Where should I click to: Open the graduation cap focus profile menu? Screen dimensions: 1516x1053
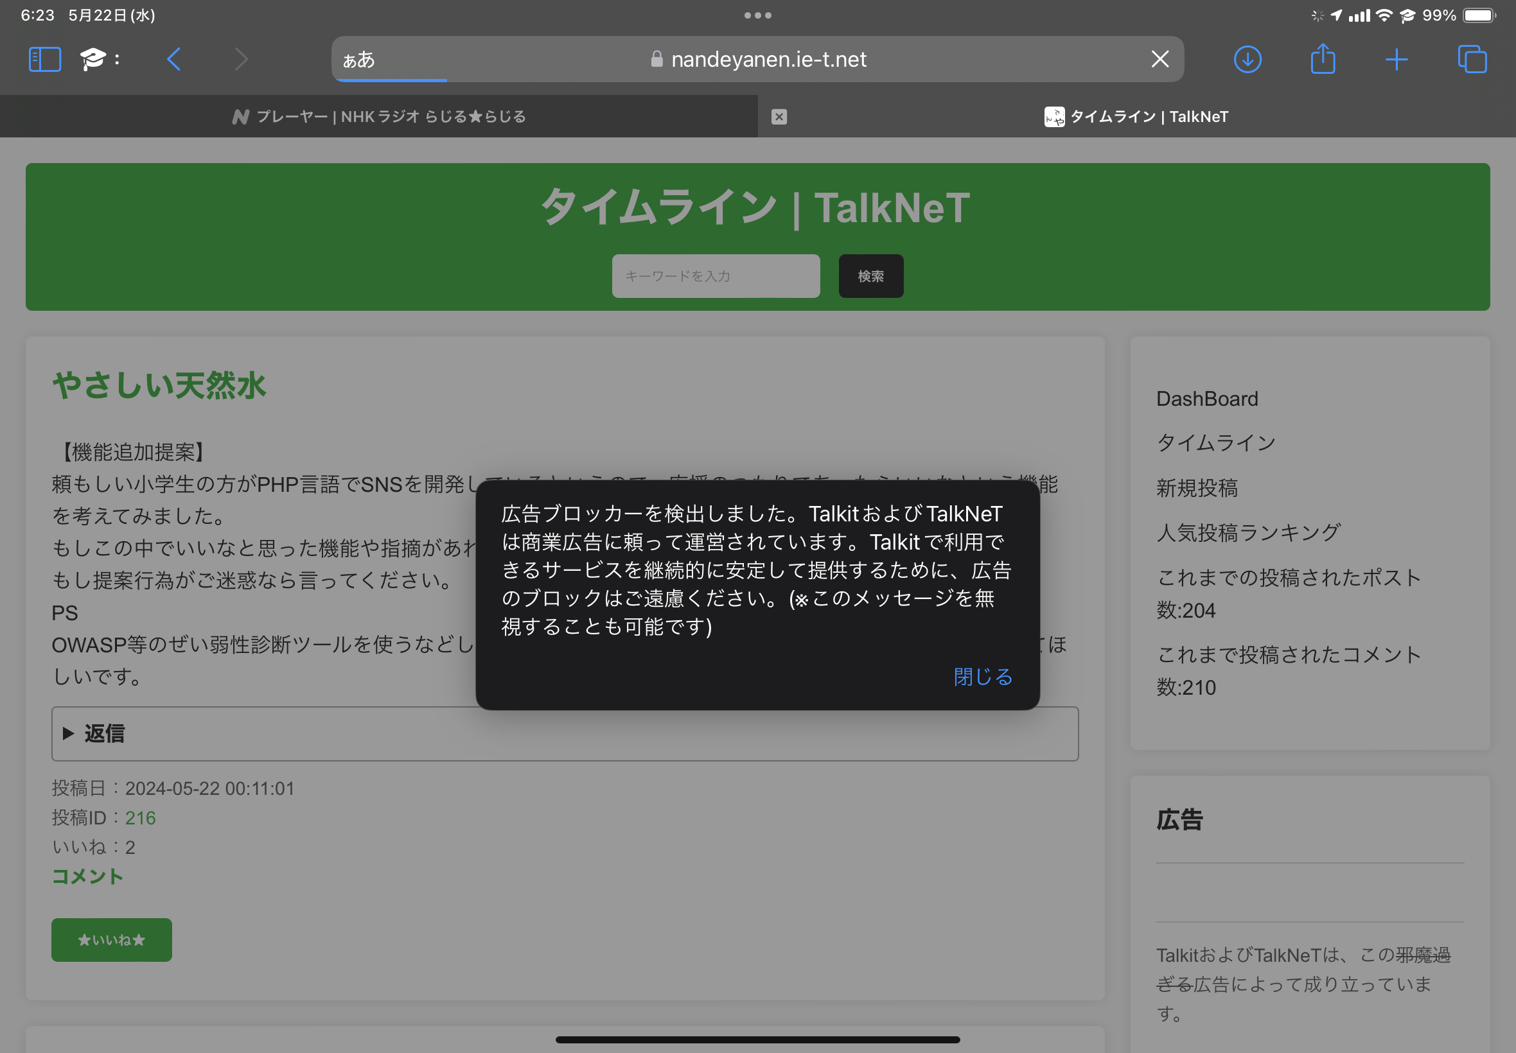[x=99, y=59]
